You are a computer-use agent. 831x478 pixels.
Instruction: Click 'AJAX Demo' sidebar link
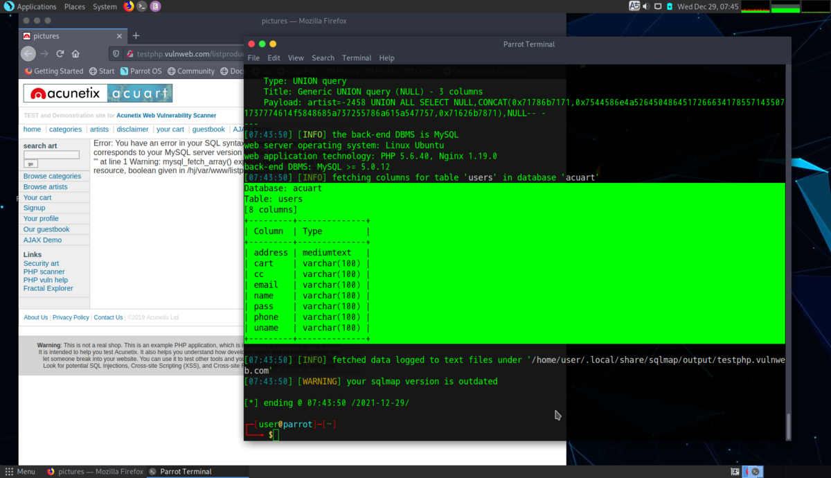pos(42,240)
